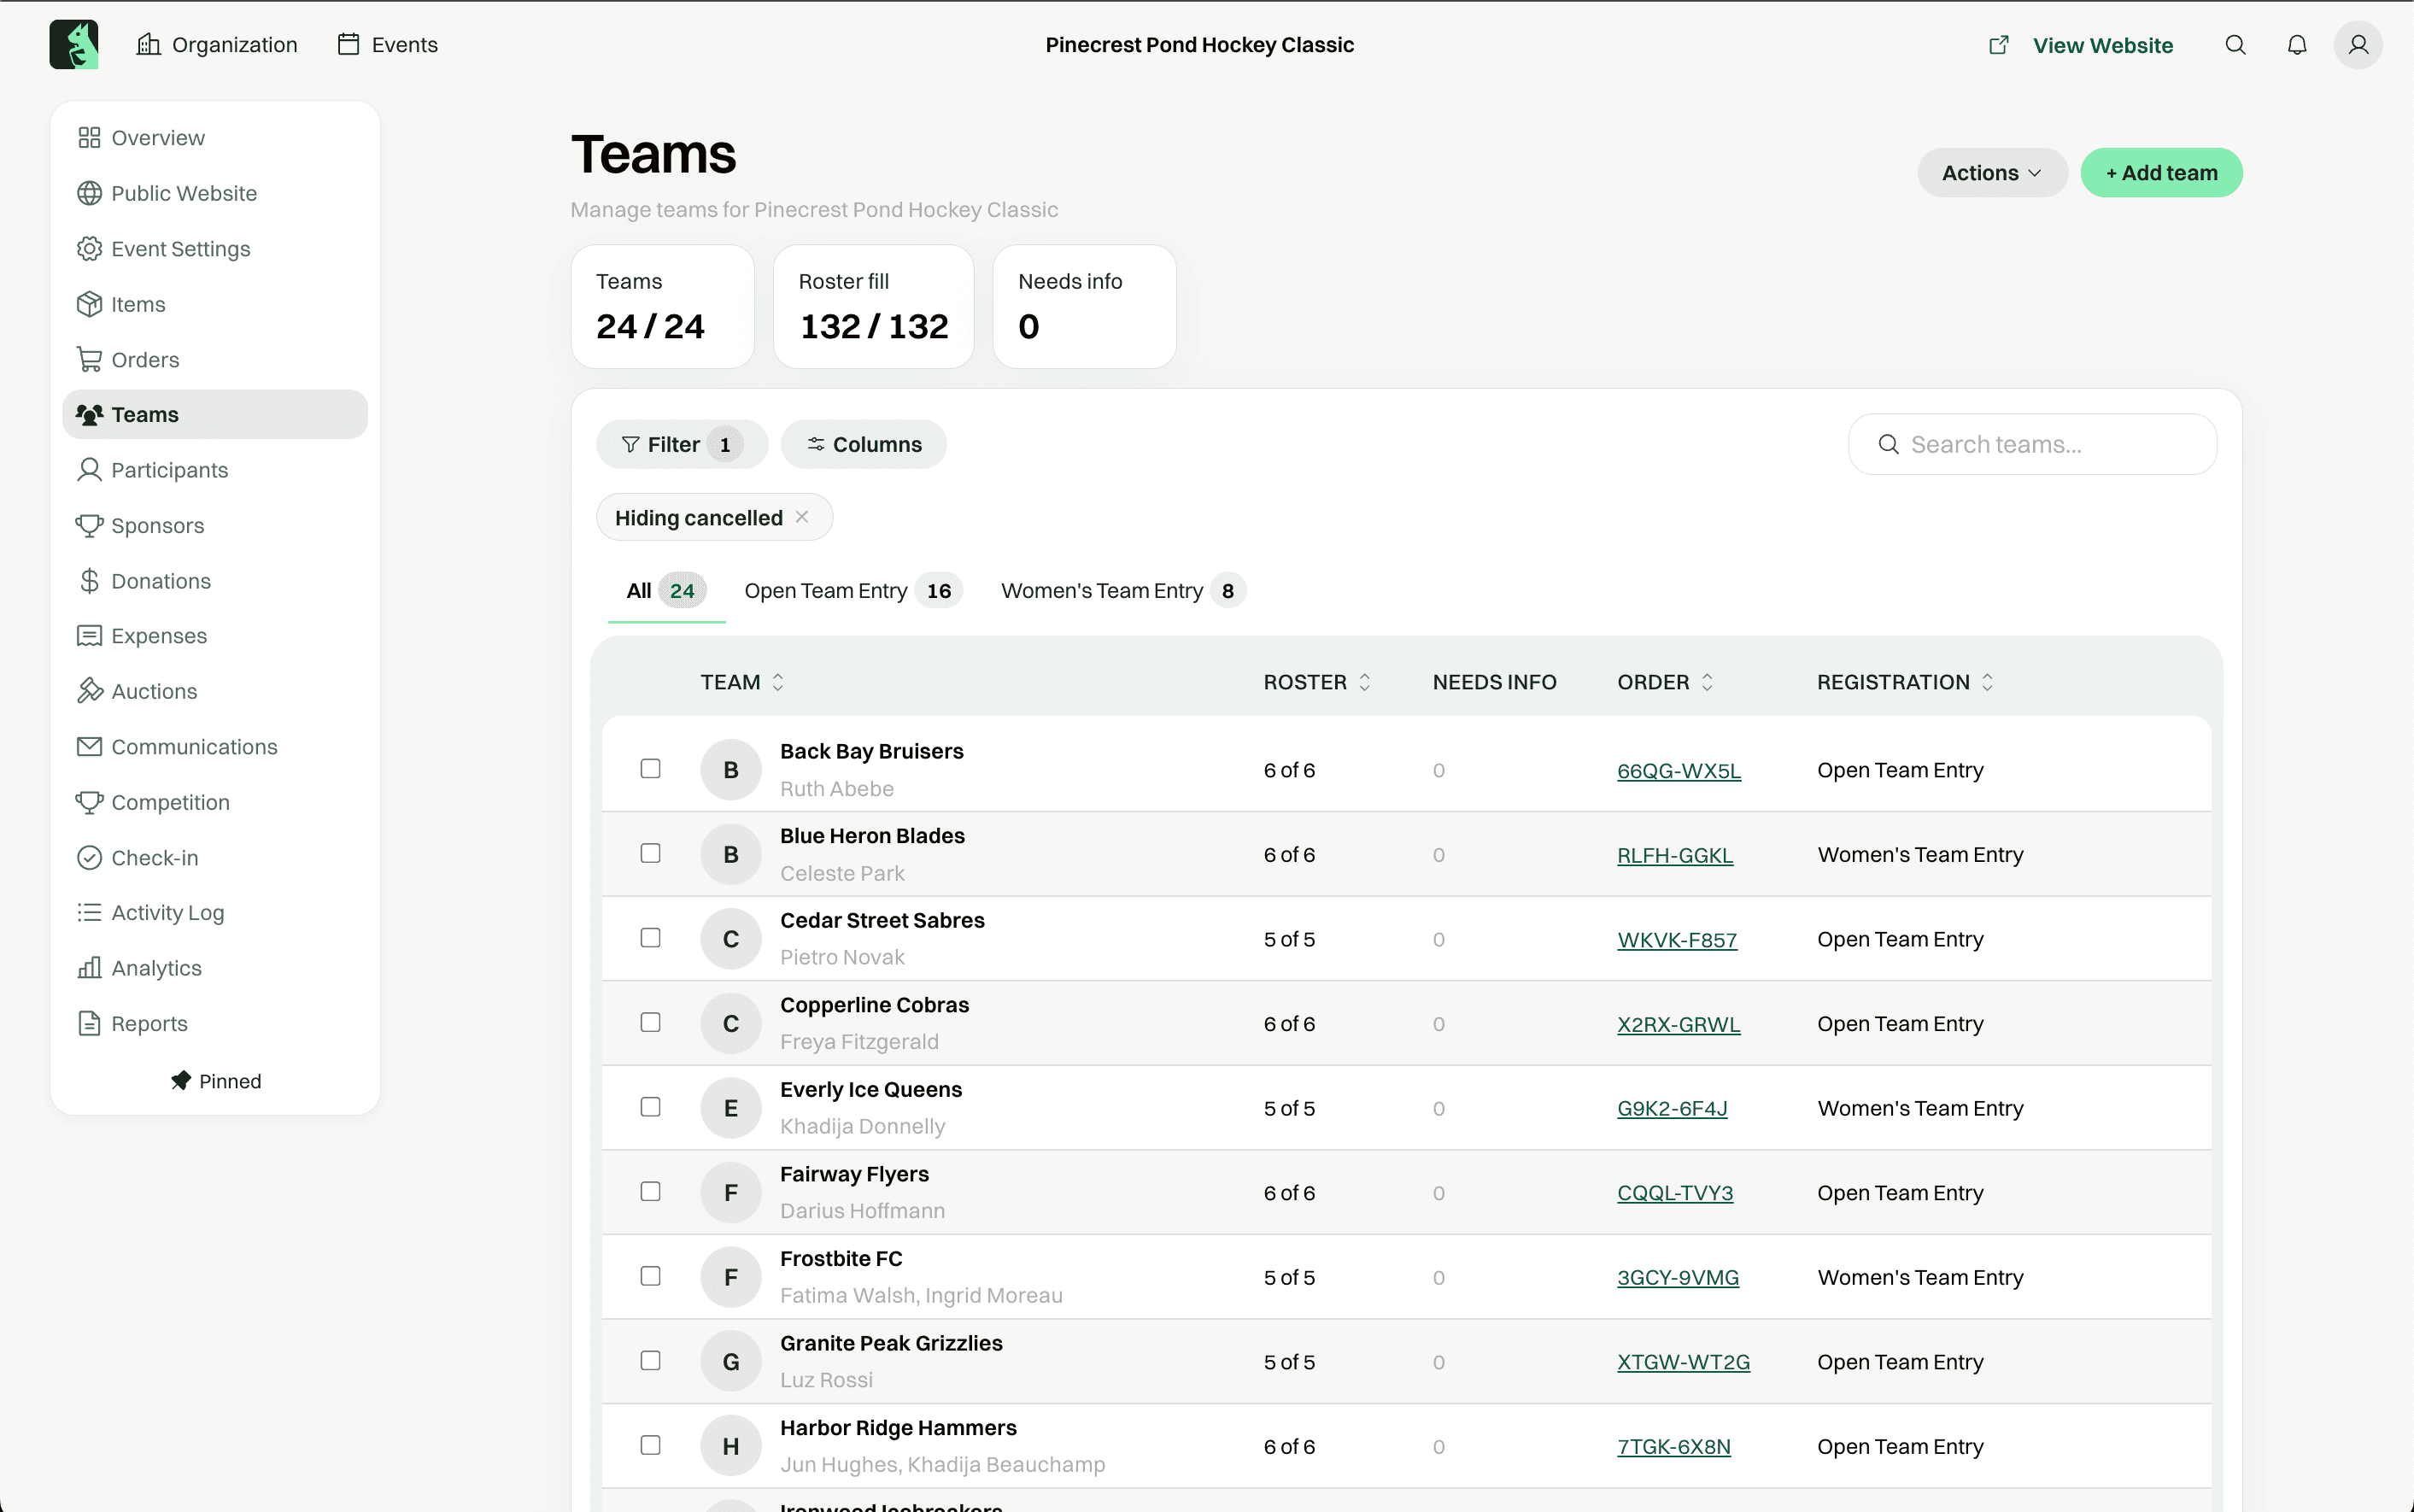Open the Participants sidebar page

click(x=215, y=470)
